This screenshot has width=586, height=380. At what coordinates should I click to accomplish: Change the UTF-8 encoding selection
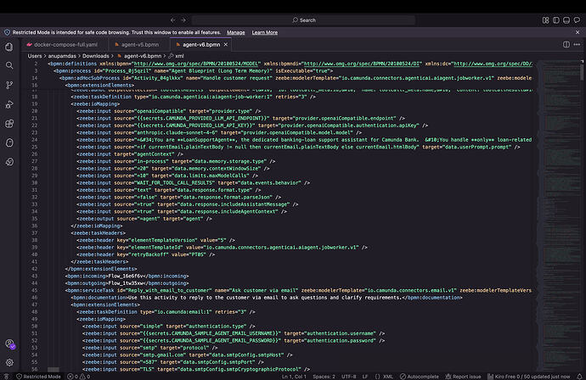[349, 377]
